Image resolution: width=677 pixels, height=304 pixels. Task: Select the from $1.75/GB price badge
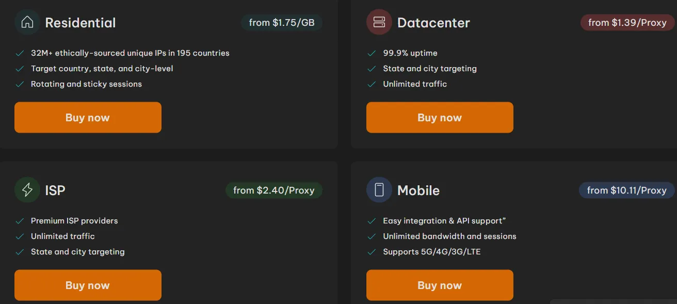click(282, 23)
